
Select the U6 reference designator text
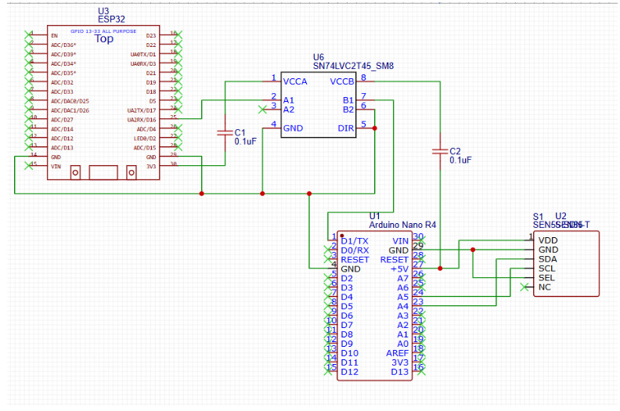pos(319,57)
